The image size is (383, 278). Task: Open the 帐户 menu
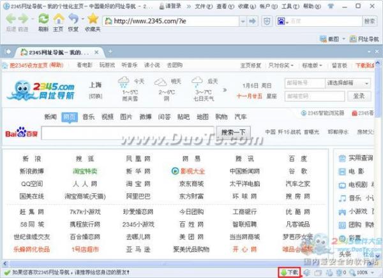(269, 6)
